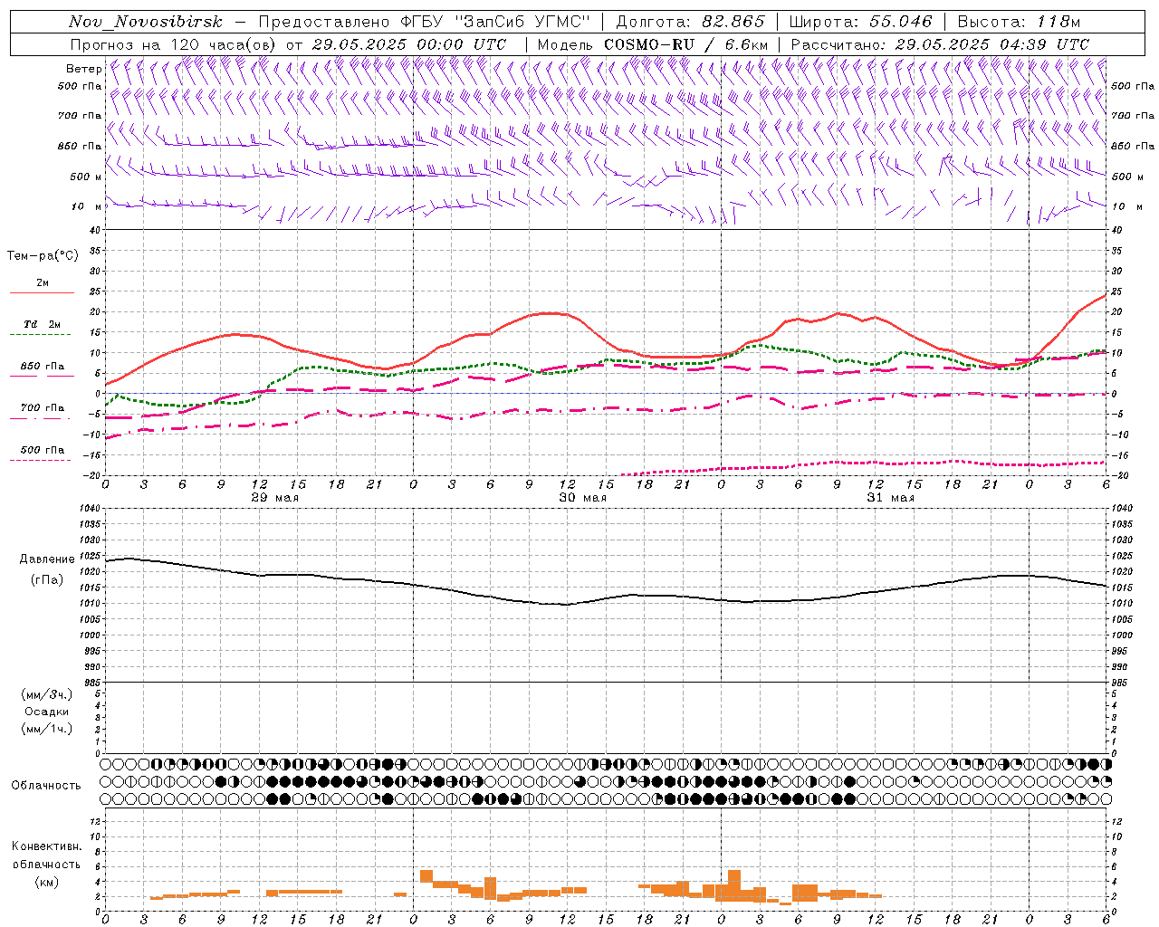Click the '700 гПа' temperature legend entry
Viewport: 1159px width, 927px height.
point(42,408)
